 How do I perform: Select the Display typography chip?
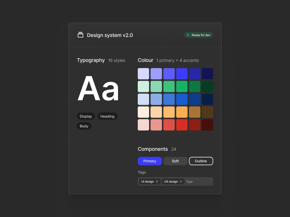86,116
